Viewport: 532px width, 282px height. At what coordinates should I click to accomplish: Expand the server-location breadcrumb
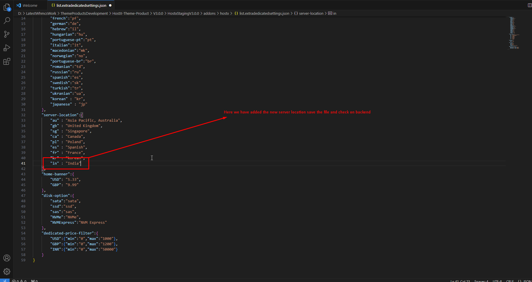[x=311, y=13]
